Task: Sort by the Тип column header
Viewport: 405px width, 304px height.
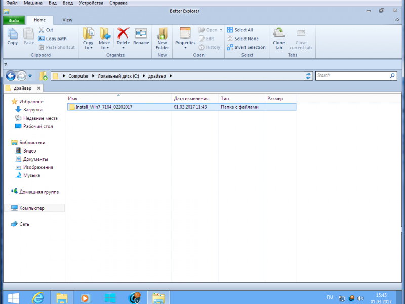Action: click(241, 98)
